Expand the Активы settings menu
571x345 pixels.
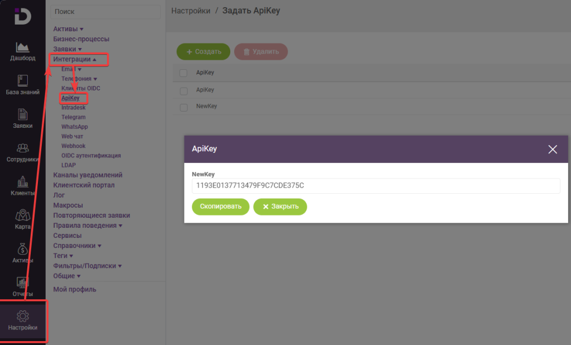point(68,29)
